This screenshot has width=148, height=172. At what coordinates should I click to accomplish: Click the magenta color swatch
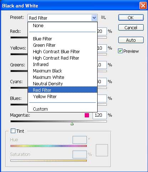(87, 115)
